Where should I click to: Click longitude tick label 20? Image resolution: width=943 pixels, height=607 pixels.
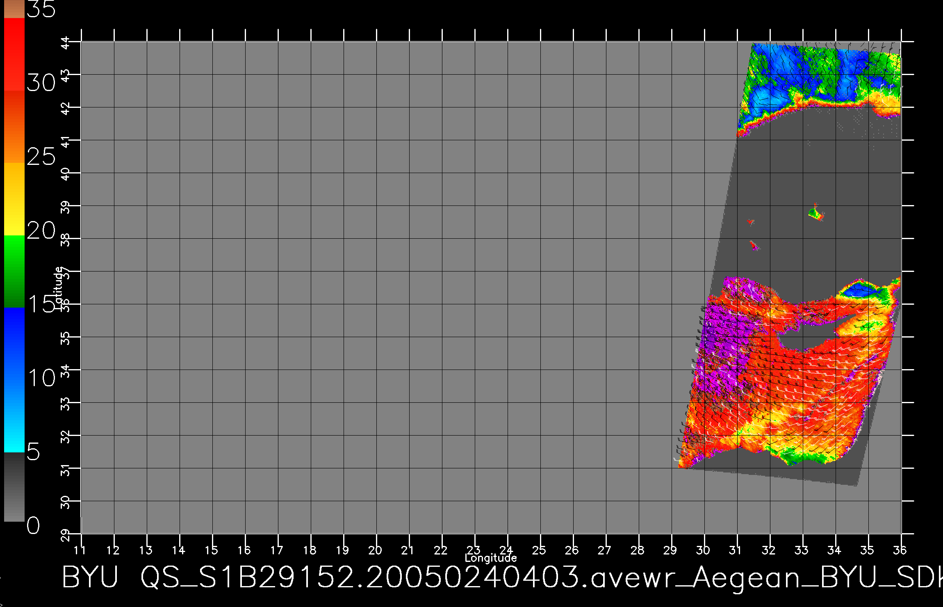click(375, 550)
